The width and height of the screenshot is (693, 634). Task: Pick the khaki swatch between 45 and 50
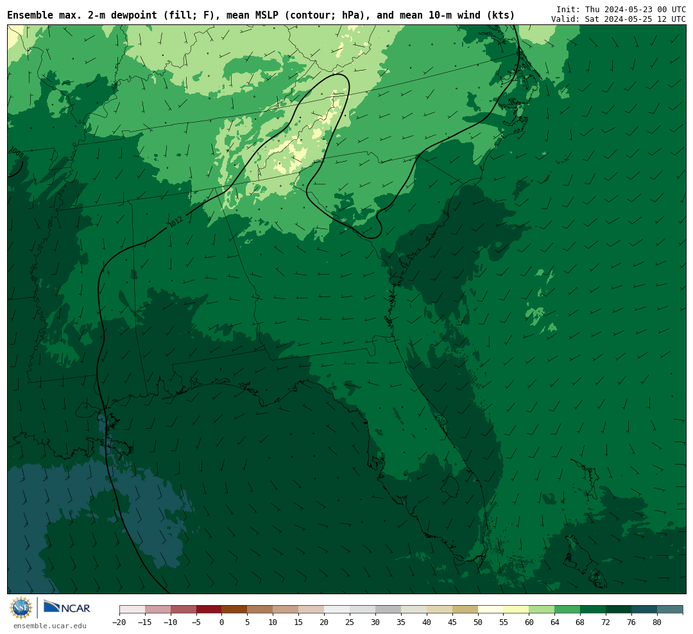465,610
